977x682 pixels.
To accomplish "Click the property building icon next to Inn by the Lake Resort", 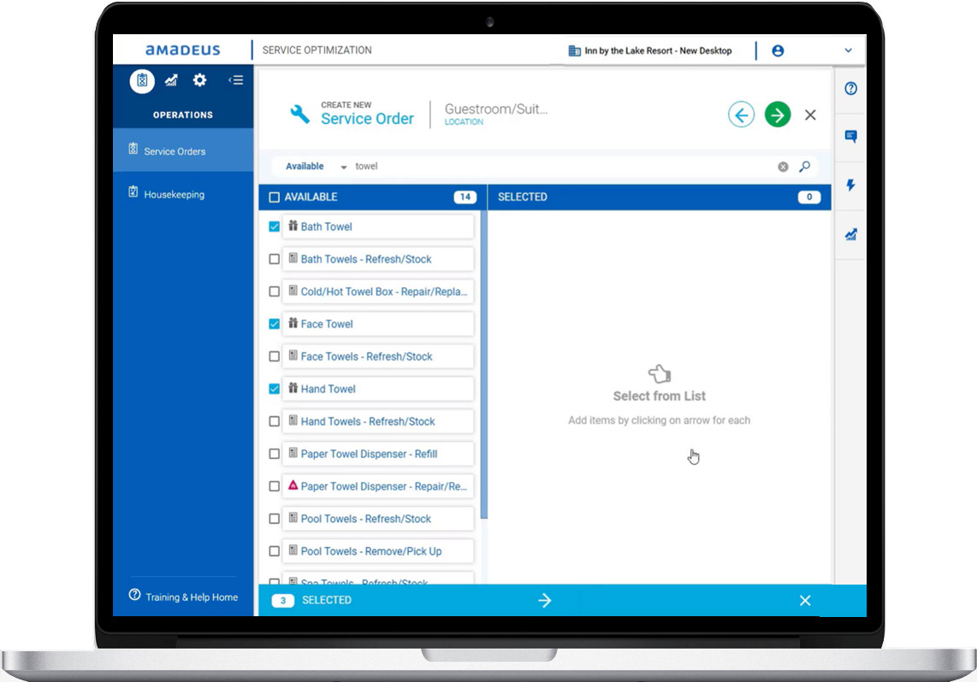I will pos(574,51).
